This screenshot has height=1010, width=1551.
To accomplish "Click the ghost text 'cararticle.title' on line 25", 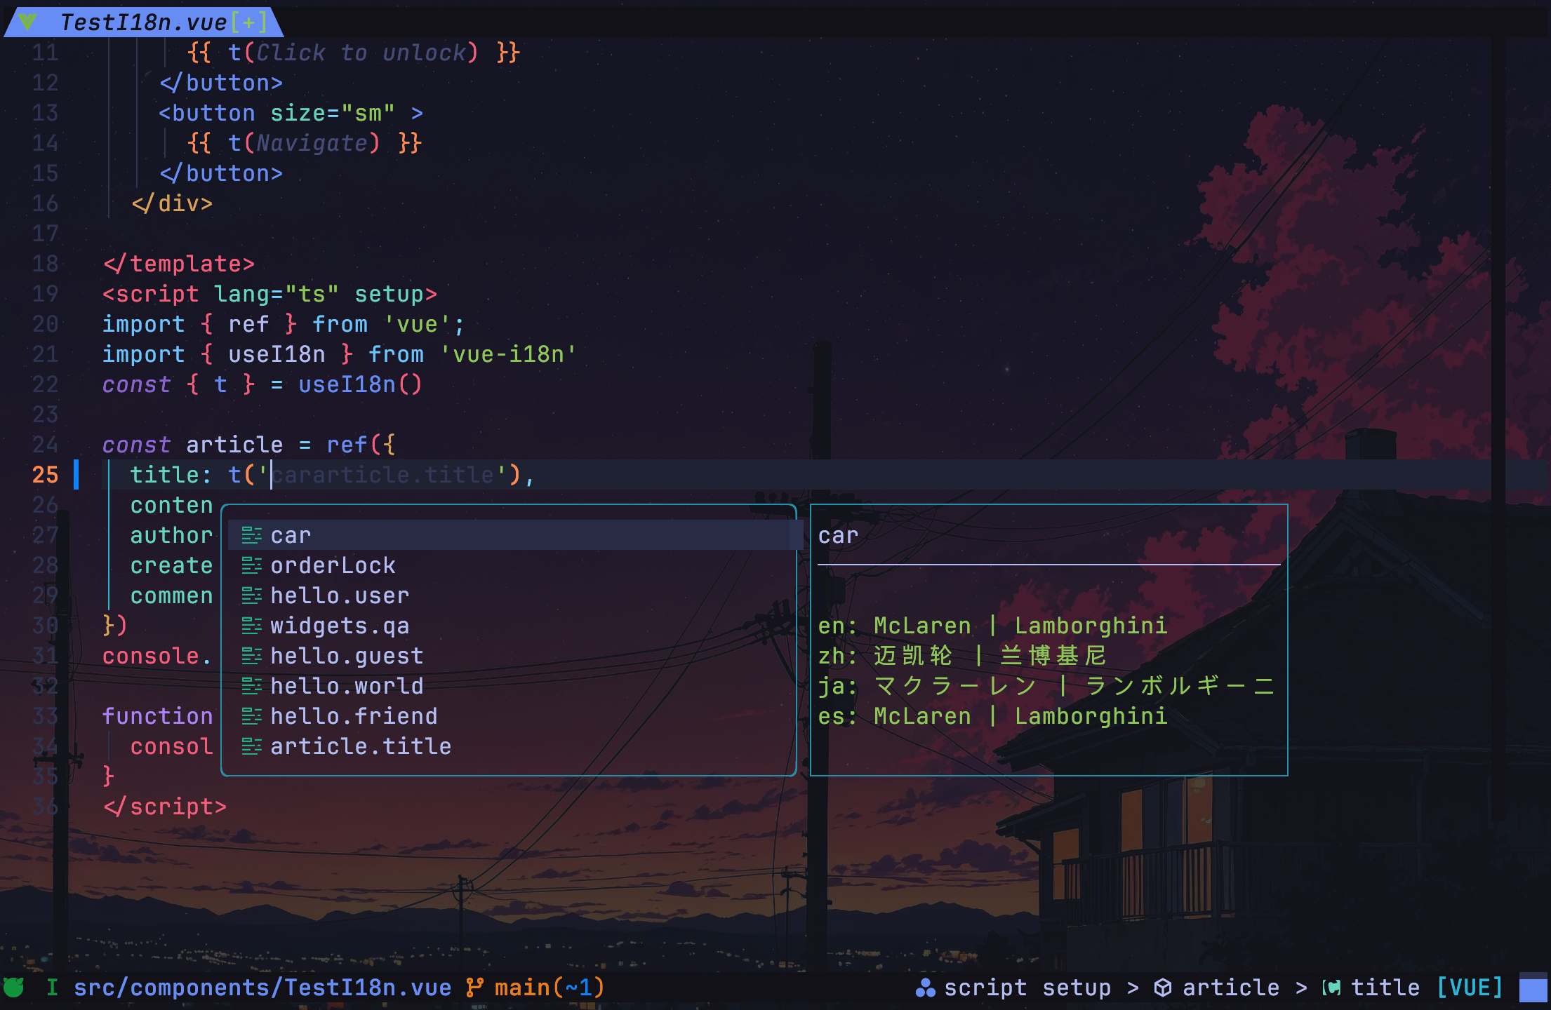I will point(383,475).
